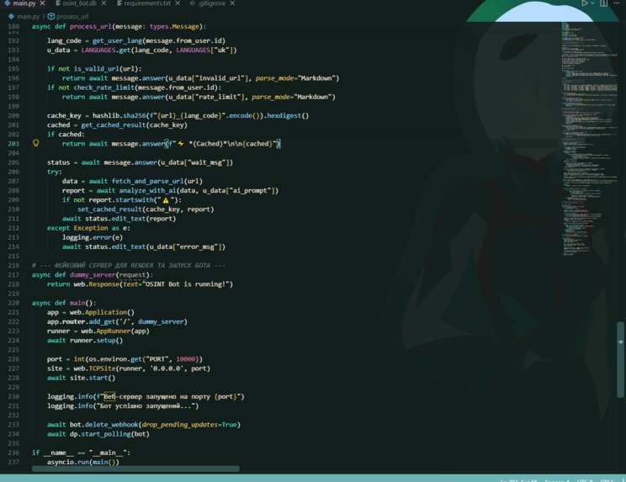Click process_url in the breadcrumb path
626x482 pixels.
(72, 16)
